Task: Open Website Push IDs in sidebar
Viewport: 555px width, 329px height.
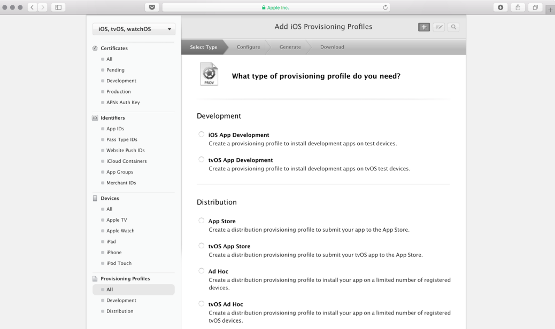Action: (126, 150)
